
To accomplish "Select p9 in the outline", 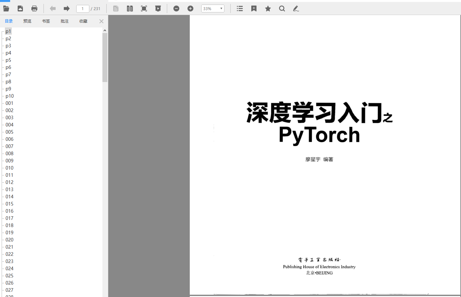I will 8,89.
